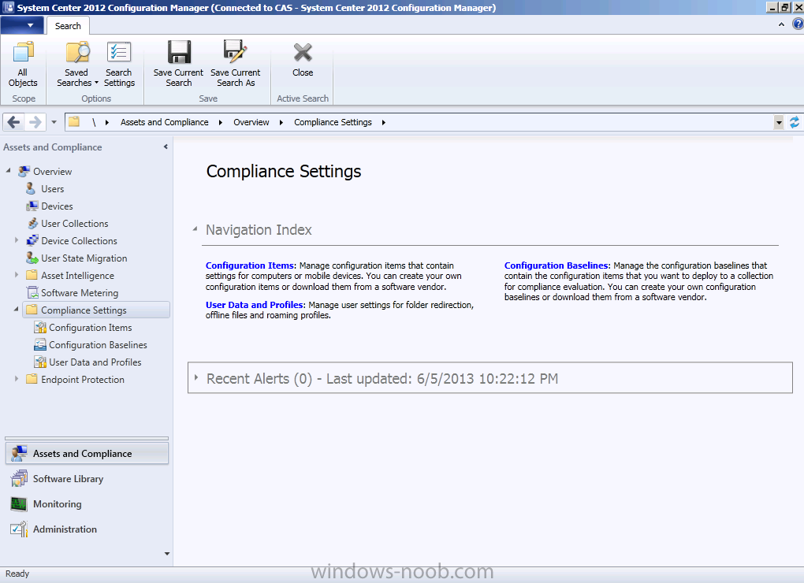The height and width of the screenshot is (583, 804).
Task: Collapse the Overview tree node
Action: click(x=8, y=171)
